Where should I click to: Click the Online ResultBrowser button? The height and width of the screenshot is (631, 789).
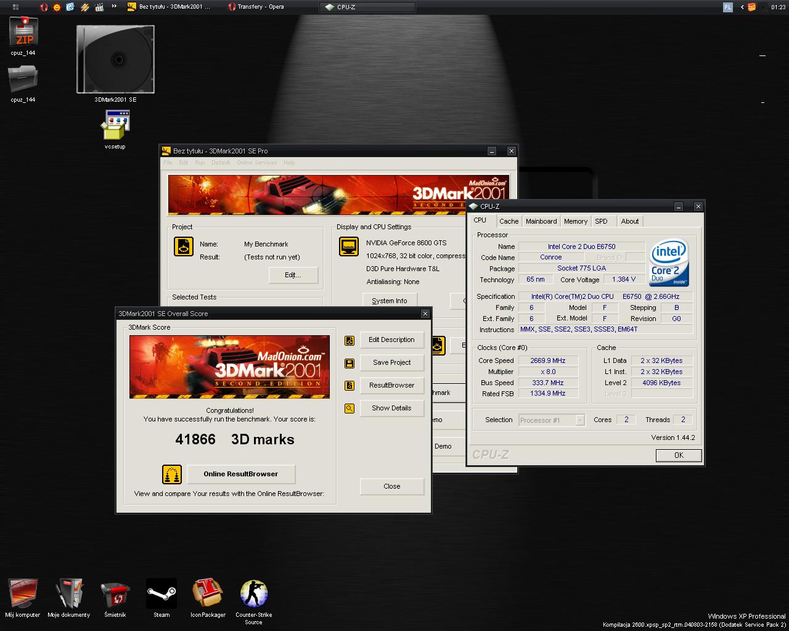(x=241, y=474)
